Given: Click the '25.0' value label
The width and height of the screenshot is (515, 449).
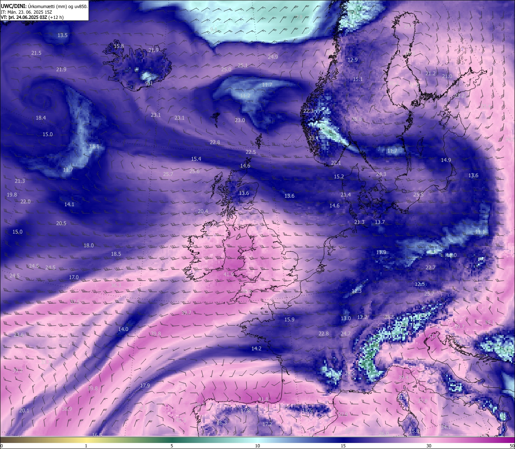Looking at the screenshot, I should click(x=226, y=70).
